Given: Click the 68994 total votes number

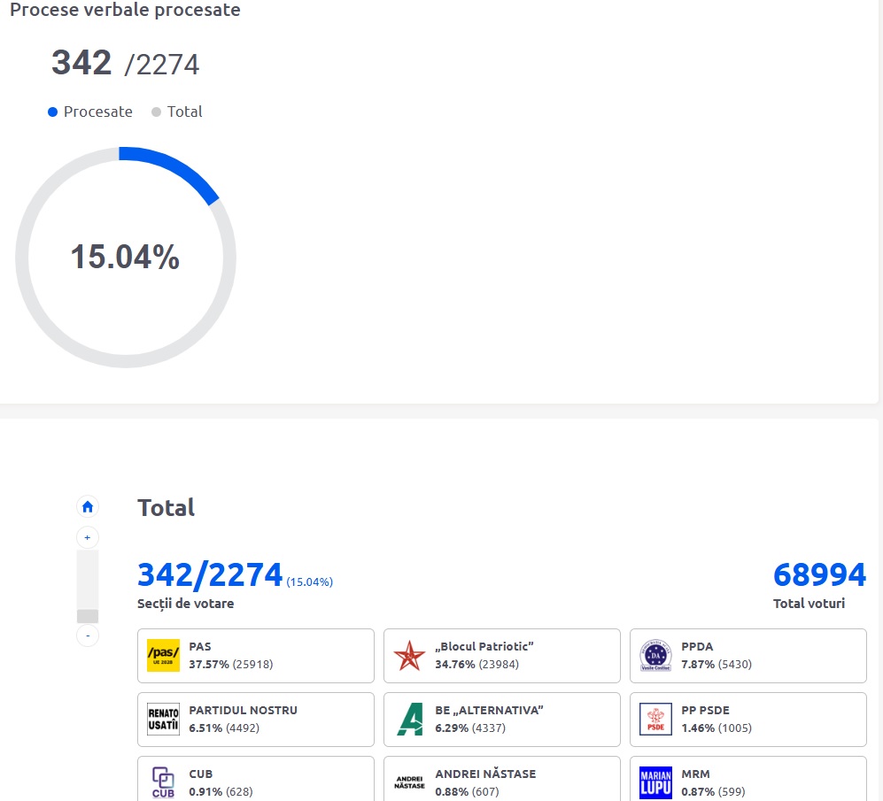Looking at the screenshot, I should point(819,575).
